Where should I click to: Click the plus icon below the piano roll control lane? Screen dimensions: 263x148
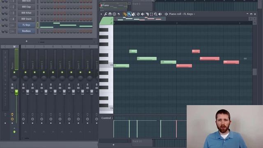coord(113,145)
